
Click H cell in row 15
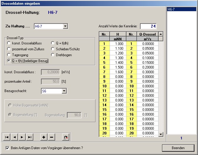click(118, 109)
